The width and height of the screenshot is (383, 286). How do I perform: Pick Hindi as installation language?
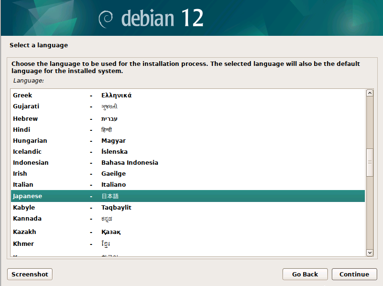click(188, 130)
